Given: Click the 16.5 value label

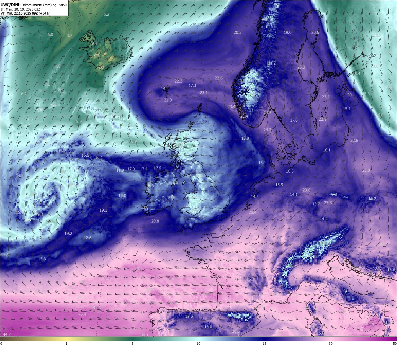Looking at the screenshot, I should [290, 171].
